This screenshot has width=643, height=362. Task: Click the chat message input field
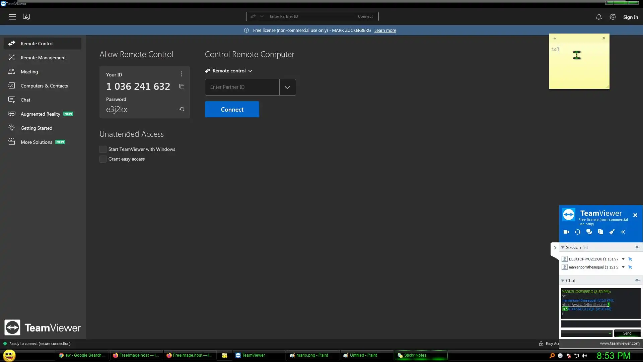600,324
